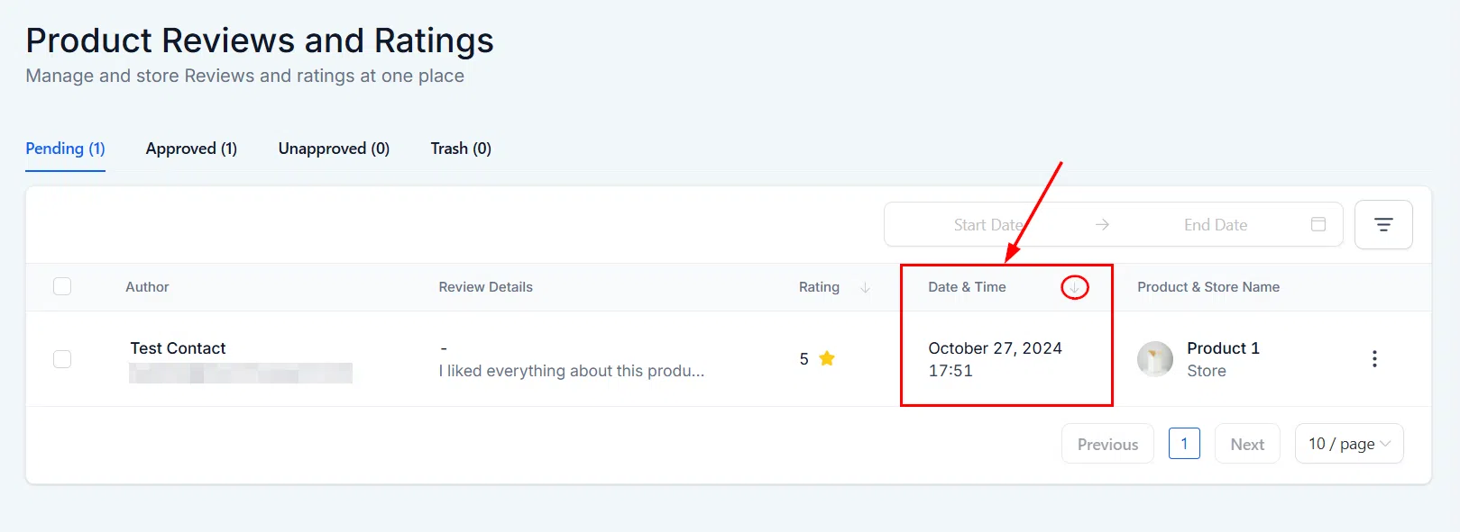Switch to the Approved (1) tab
The width and height of the screenshot is (1460, 532).
click(x=191, y=149)
